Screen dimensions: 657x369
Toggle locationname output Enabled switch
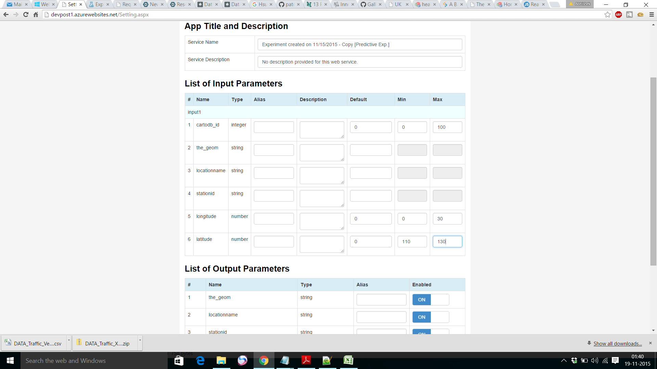click(430, 317)
